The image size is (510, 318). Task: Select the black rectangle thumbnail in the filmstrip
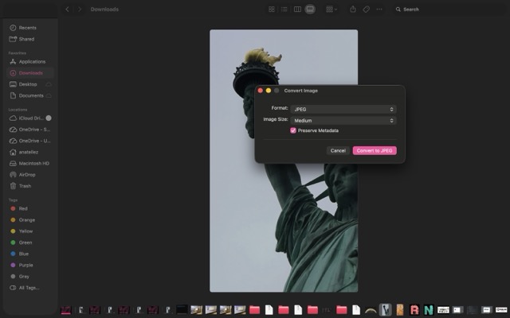[x=182, y=309]
